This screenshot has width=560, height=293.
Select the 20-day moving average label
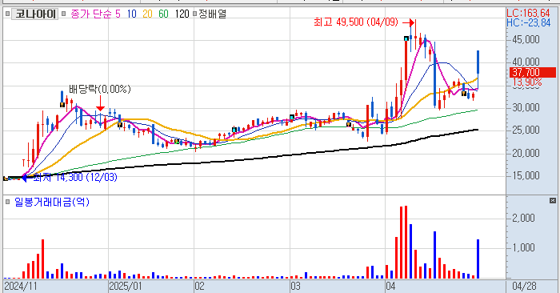(x=147, y=14)
